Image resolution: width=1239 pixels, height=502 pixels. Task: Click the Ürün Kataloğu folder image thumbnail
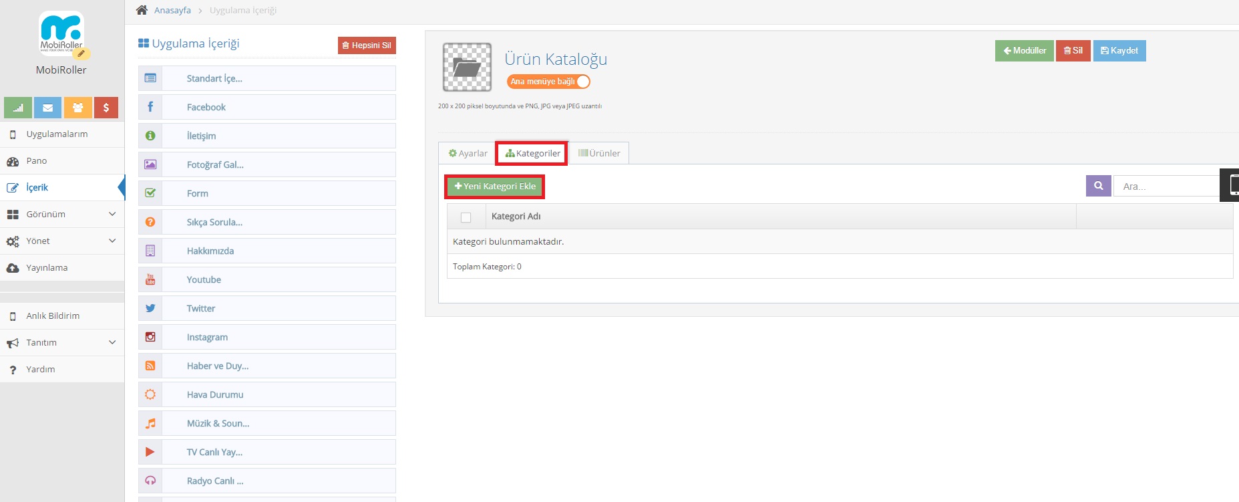(x=467, y=67)
